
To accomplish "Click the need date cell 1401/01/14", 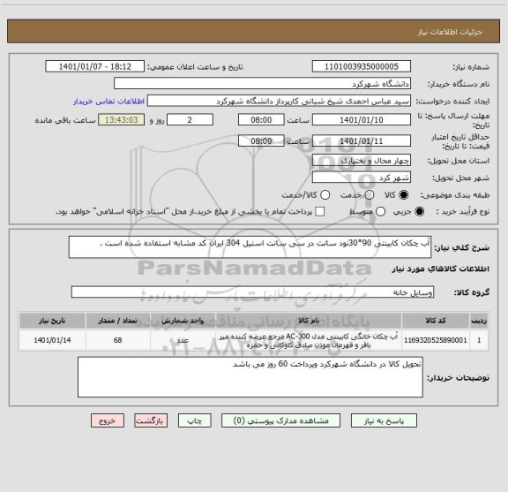I will tap(52, 340).
